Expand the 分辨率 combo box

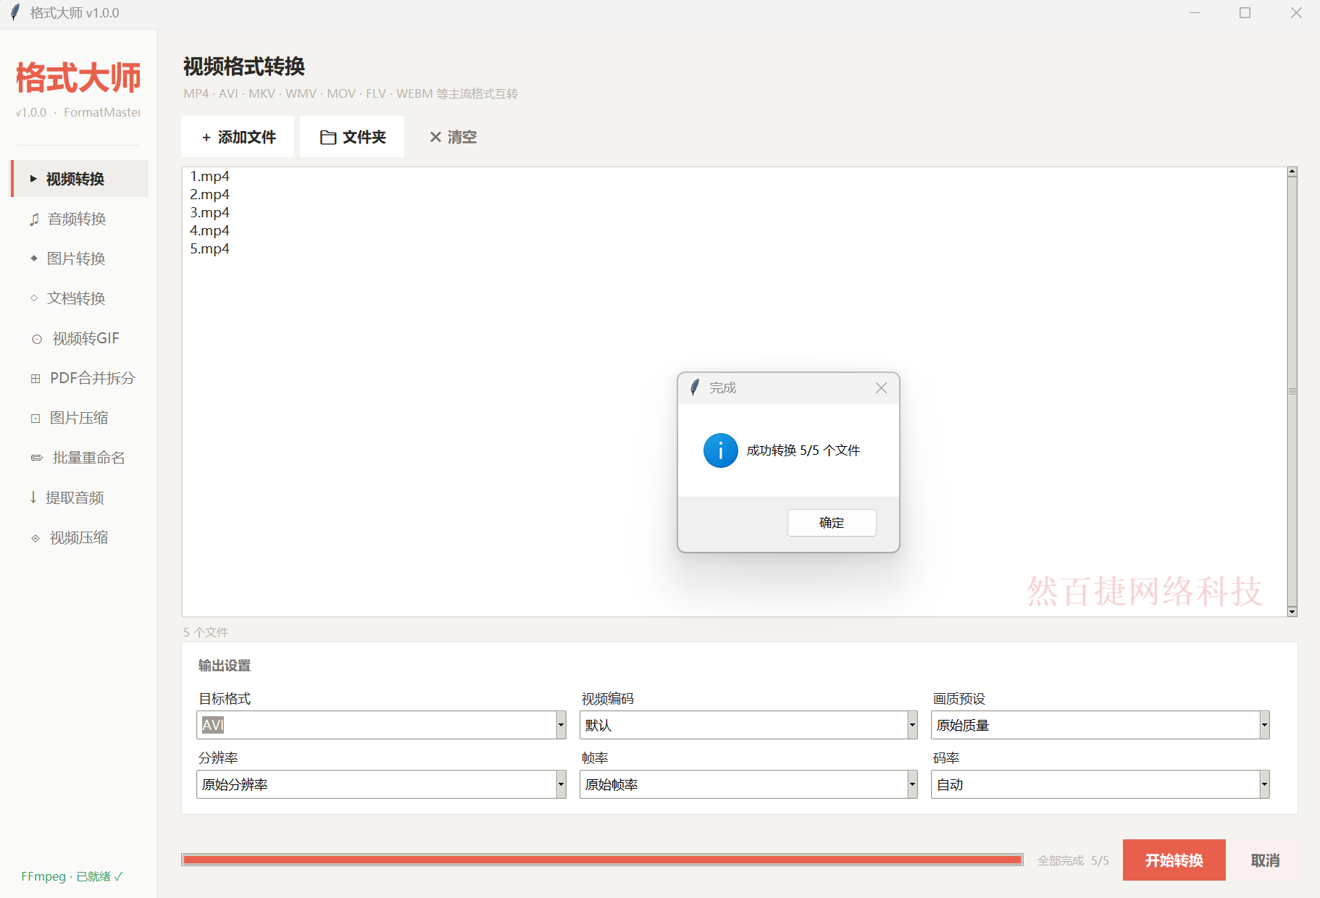coord(561,784)
